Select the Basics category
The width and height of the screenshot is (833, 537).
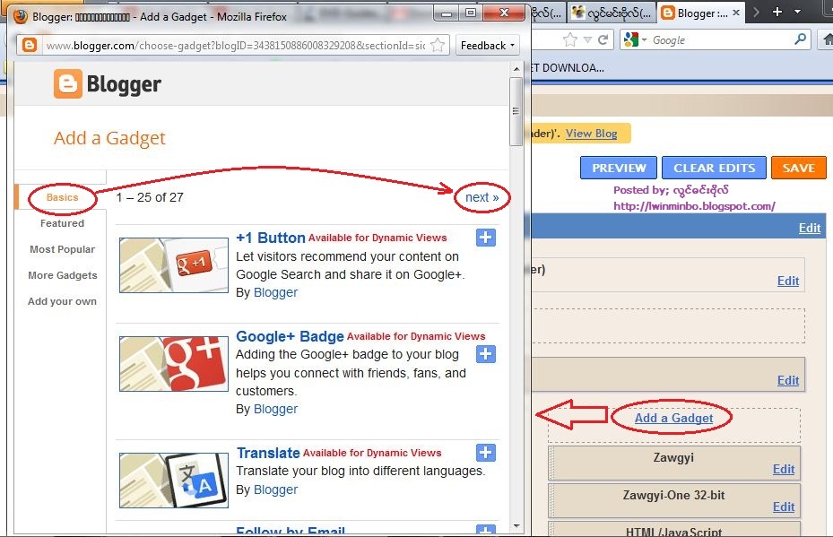62,197
